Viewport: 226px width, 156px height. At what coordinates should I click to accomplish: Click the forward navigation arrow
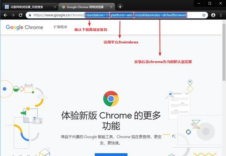13,15
